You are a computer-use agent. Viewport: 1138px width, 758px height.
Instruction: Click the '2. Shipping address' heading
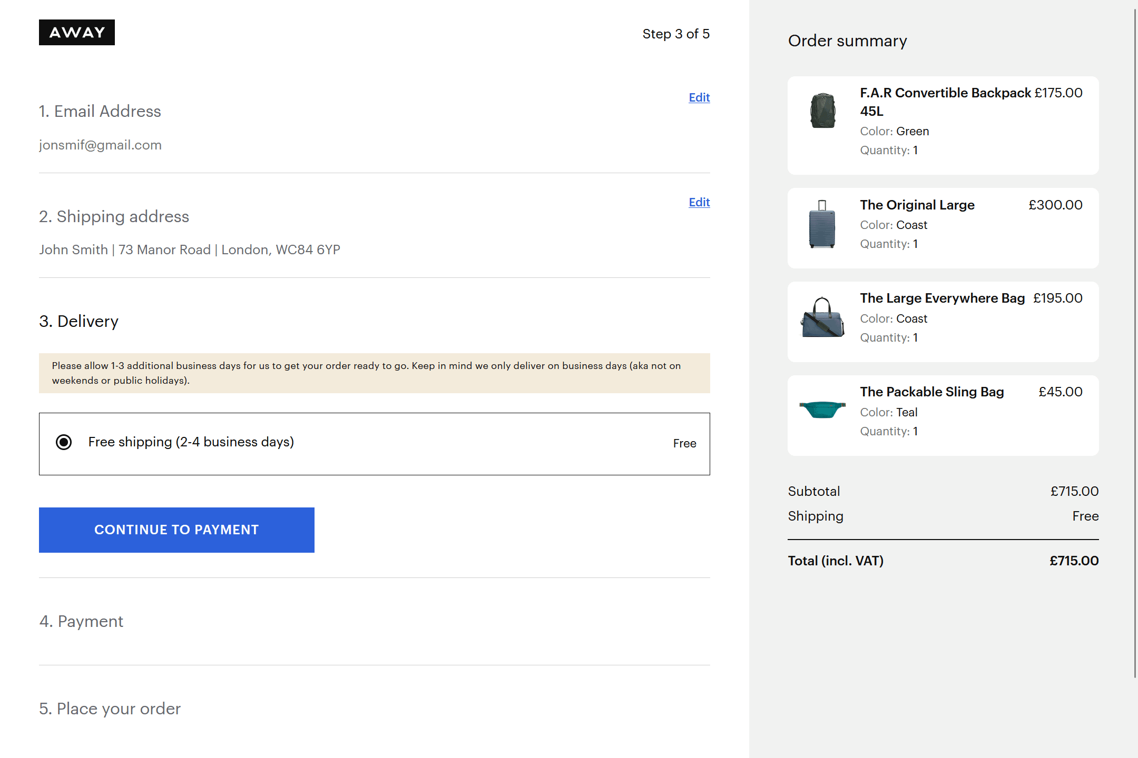[114, 216]
